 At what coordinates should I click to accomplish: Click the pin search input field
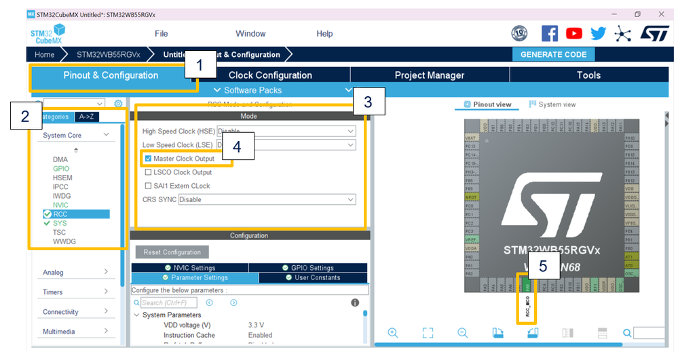649,333
